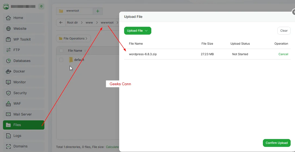295x152 pixels.
Task: Click the Calculate file size link
Action: click(x=112, y=147)
